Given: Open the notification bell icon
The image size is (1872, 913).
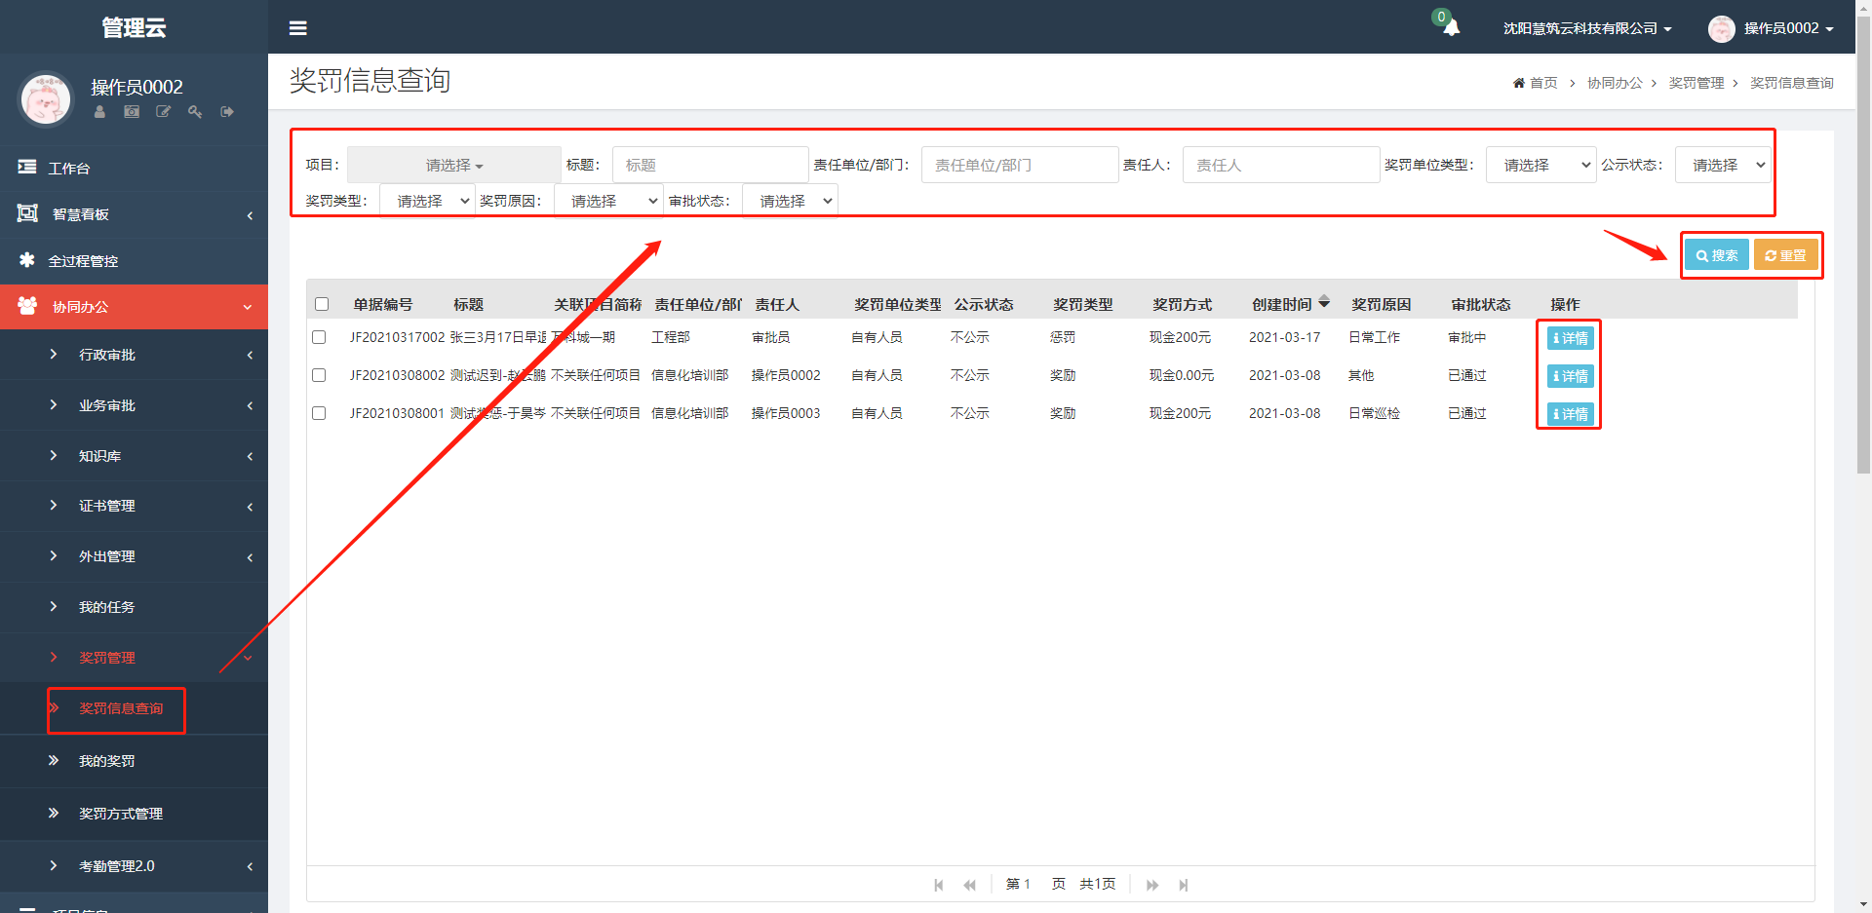Looking at the screenshot, I should pyautogui.click(x=1451, y=27).
